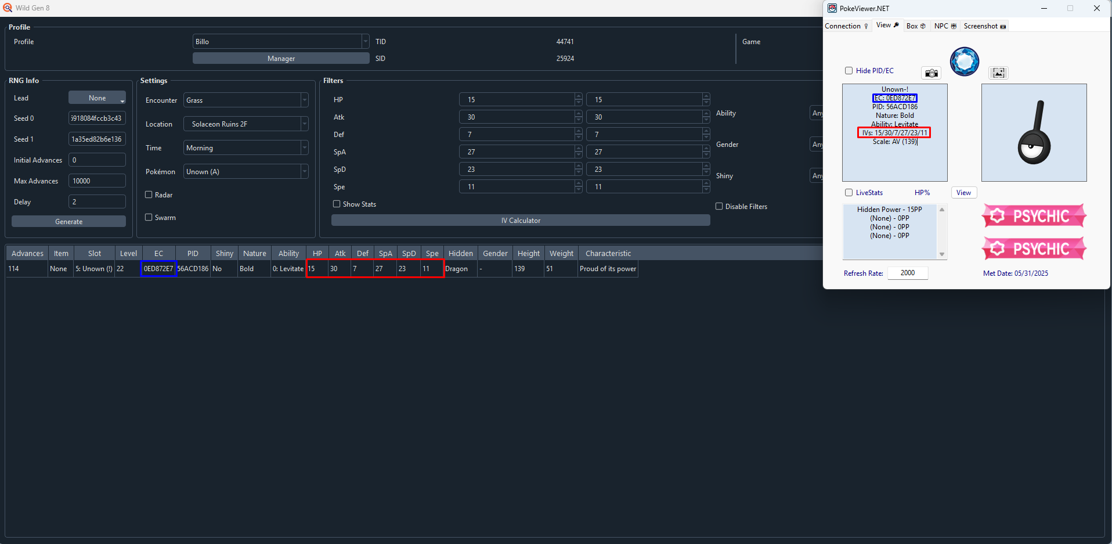Viewport: 1112px width, 544px height.
Task: Expand the Time dropdown set to Morning
Action: pyautogui.click(x=246, y=147)
